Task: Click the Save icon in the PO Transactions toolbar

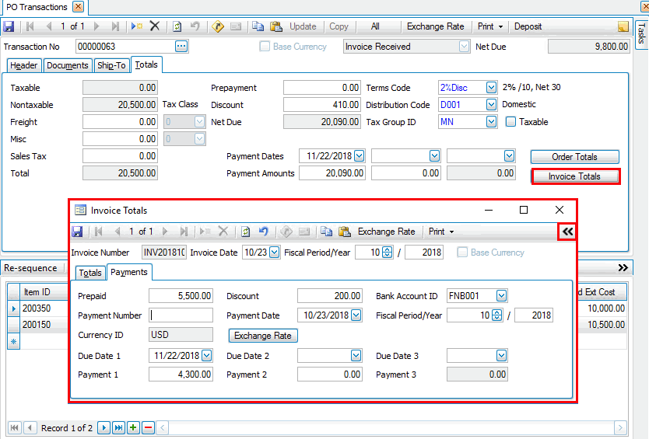Action: pyautogui.click(x=9, y=26)
